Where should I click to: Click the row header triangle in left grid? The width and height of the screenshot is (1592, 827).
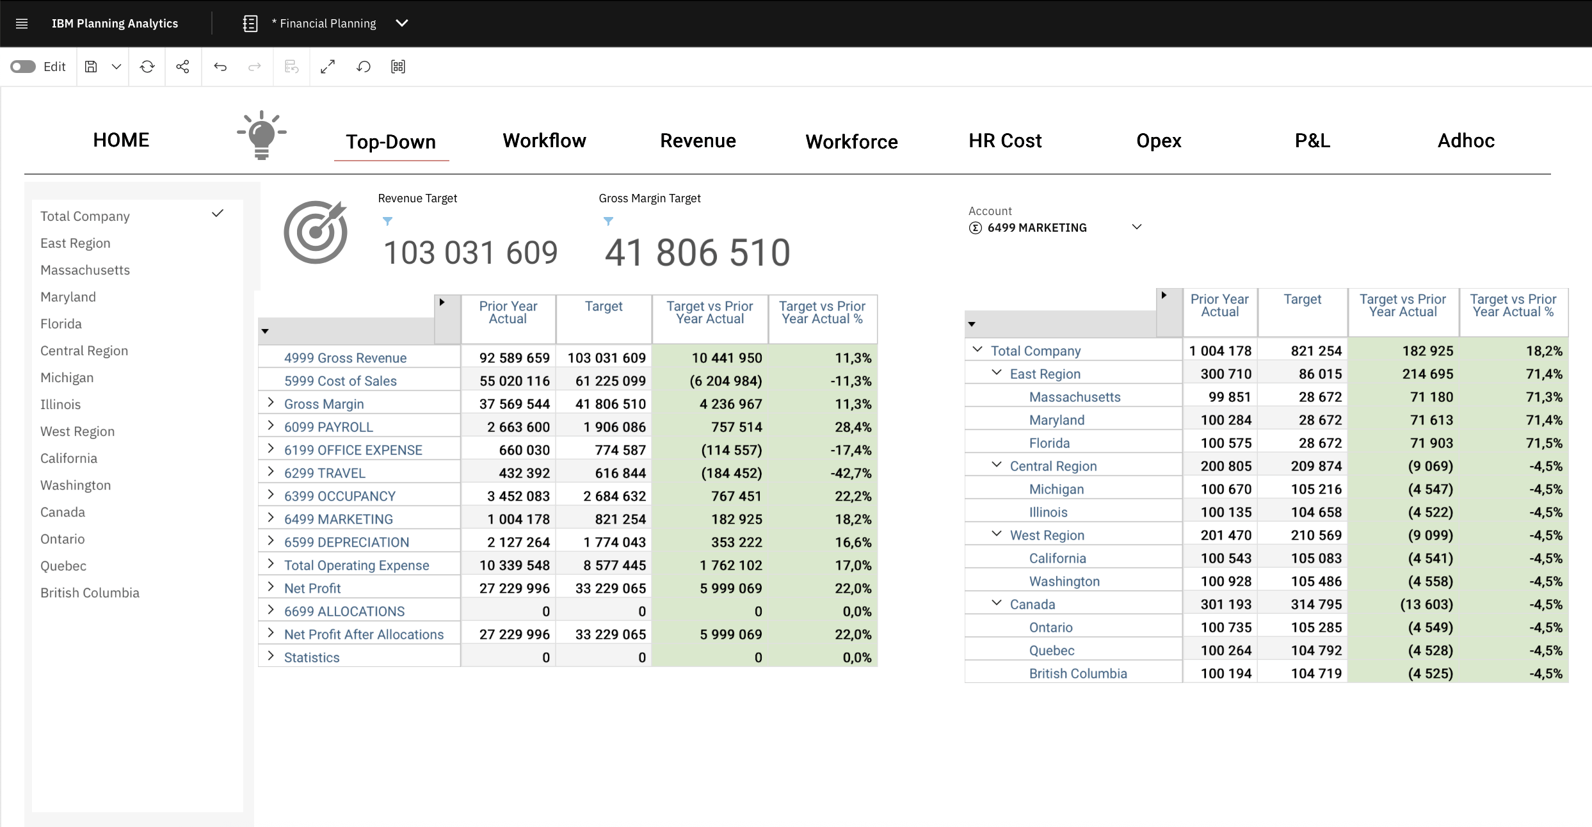[x=265, y=332]
